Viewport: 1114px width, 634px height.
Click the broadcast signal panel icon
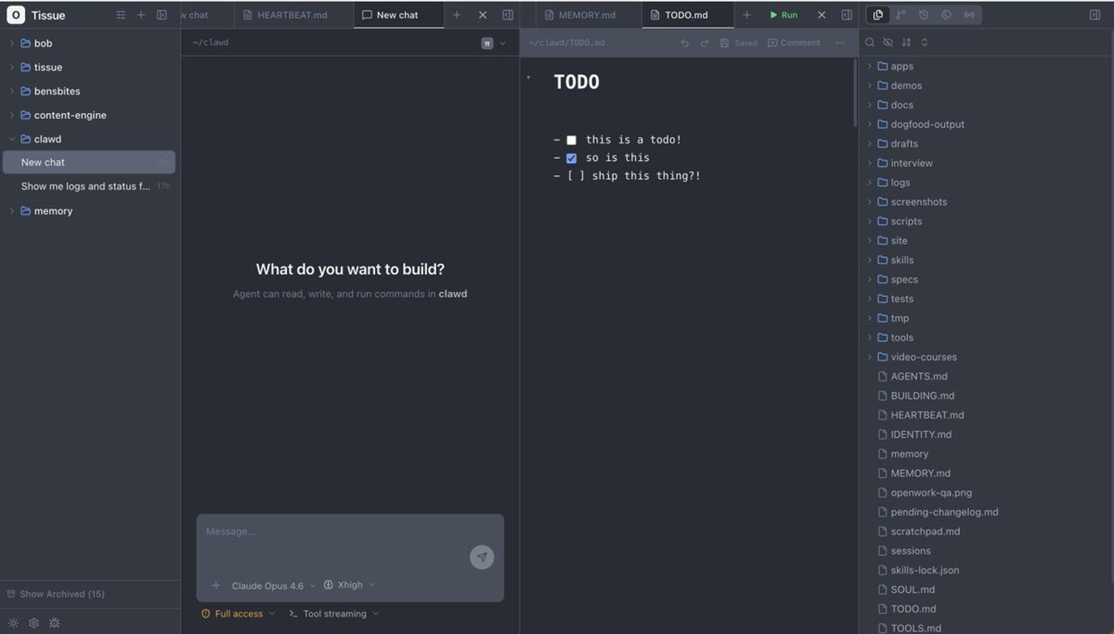969,15
